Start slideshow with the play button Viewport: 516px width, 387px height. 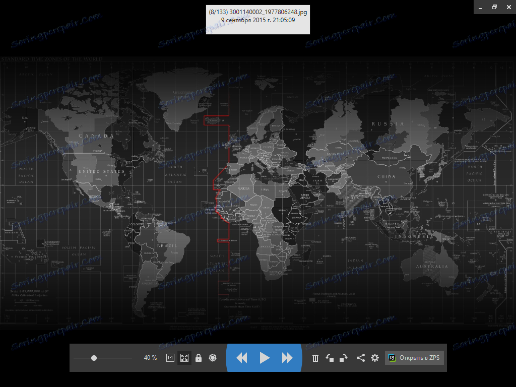(x=264, y=358)
